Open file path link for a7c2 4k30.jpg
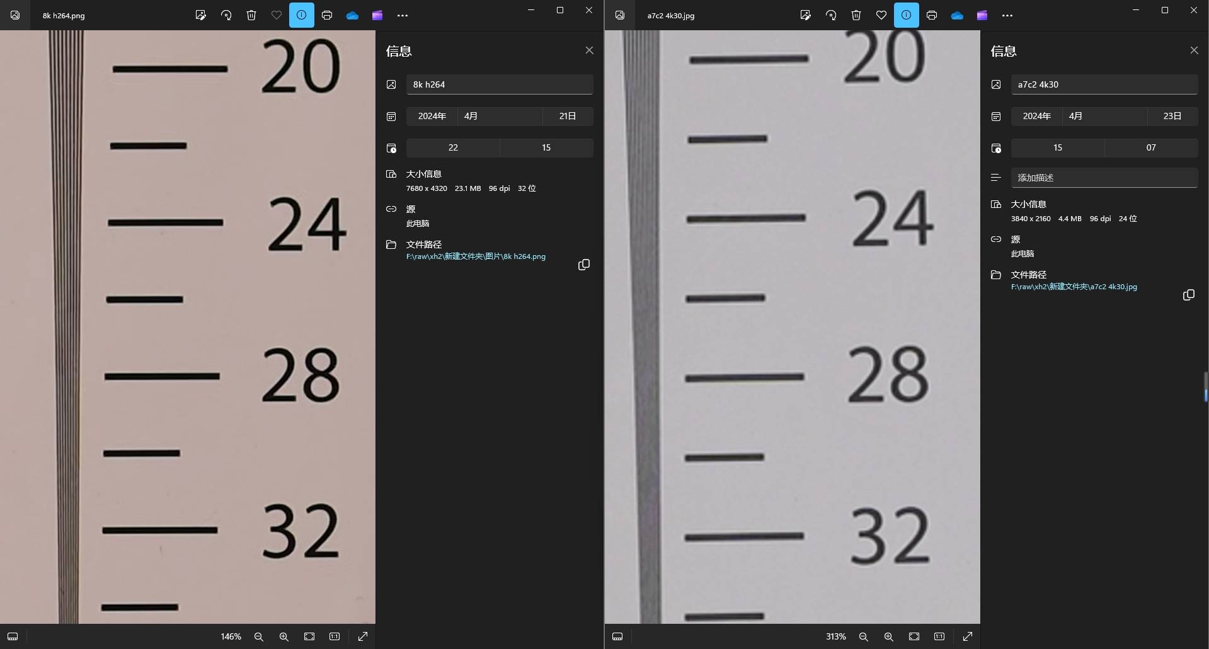Screen dimensions: 1209x649 1074,287
